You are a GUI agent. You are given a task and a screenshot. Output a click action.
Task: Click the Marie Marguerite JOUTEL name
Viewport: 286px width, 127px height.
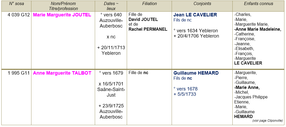click(x=62, y=15)
